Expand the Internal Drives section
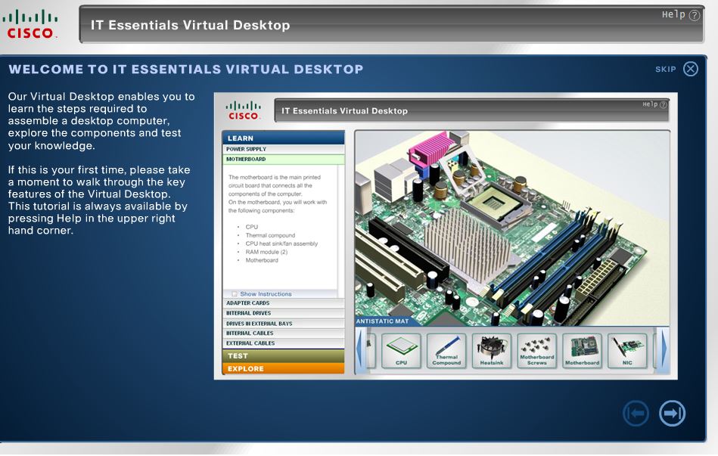 click(283, 313)
